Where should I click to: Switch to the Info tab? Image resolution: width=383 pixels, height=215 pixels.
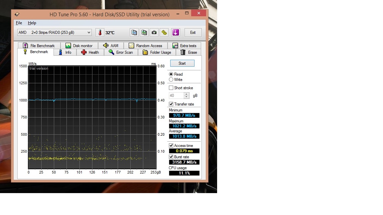(65, 52)
